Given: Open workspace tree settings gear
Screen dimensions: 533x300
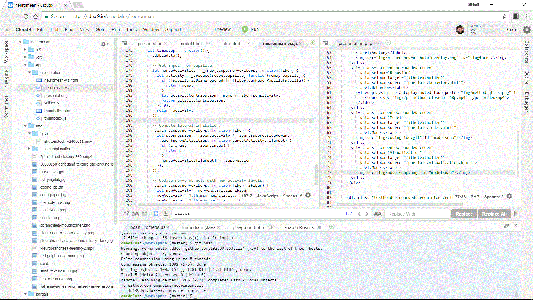Looking at the screenshot, I should (104, 44).
